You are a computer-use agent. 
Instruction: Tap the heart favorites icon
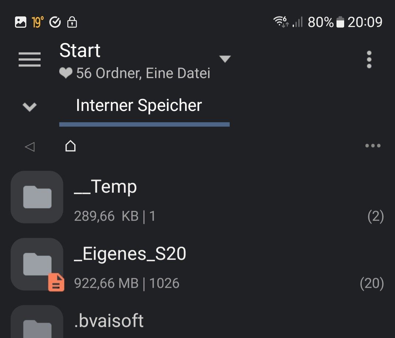click(66, 74)
